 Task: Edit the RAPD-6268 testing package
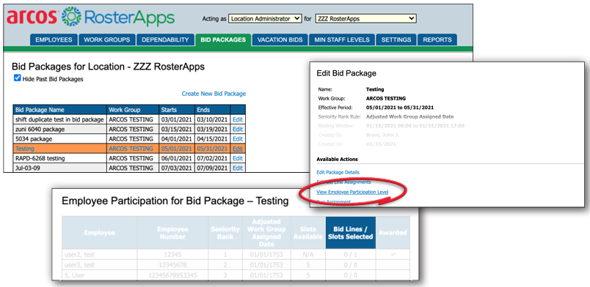pyautogui.click(x=238, y=159)
